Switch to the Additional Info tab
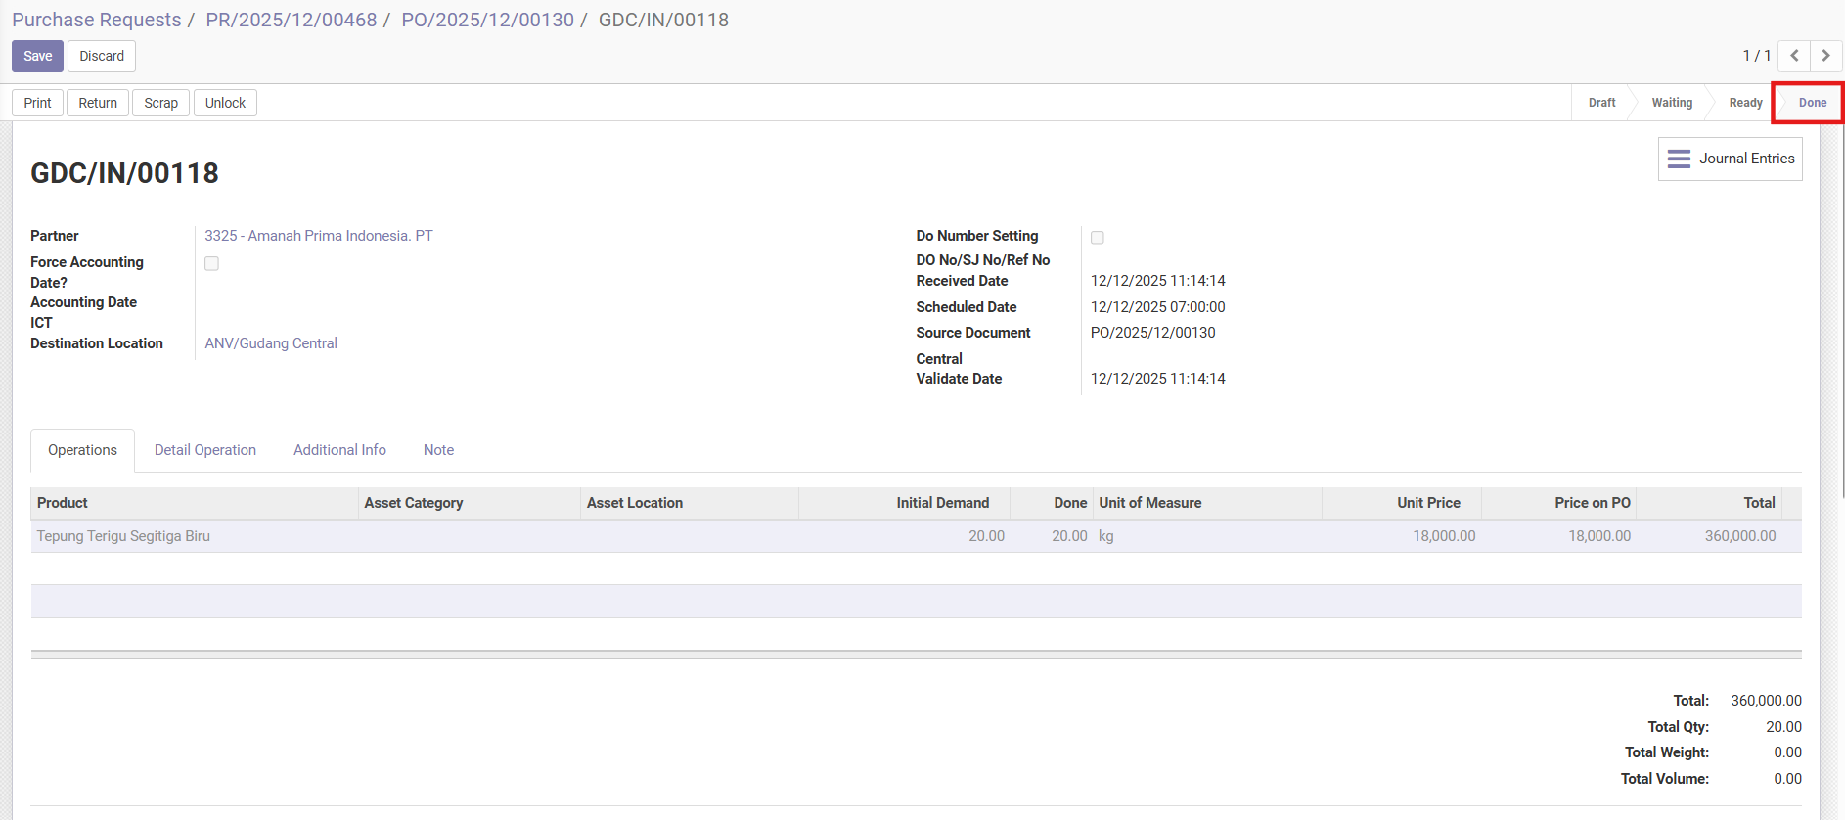The width and height of the screenshot is (1845, 820). pyautogui.click(x=339, y=450)
